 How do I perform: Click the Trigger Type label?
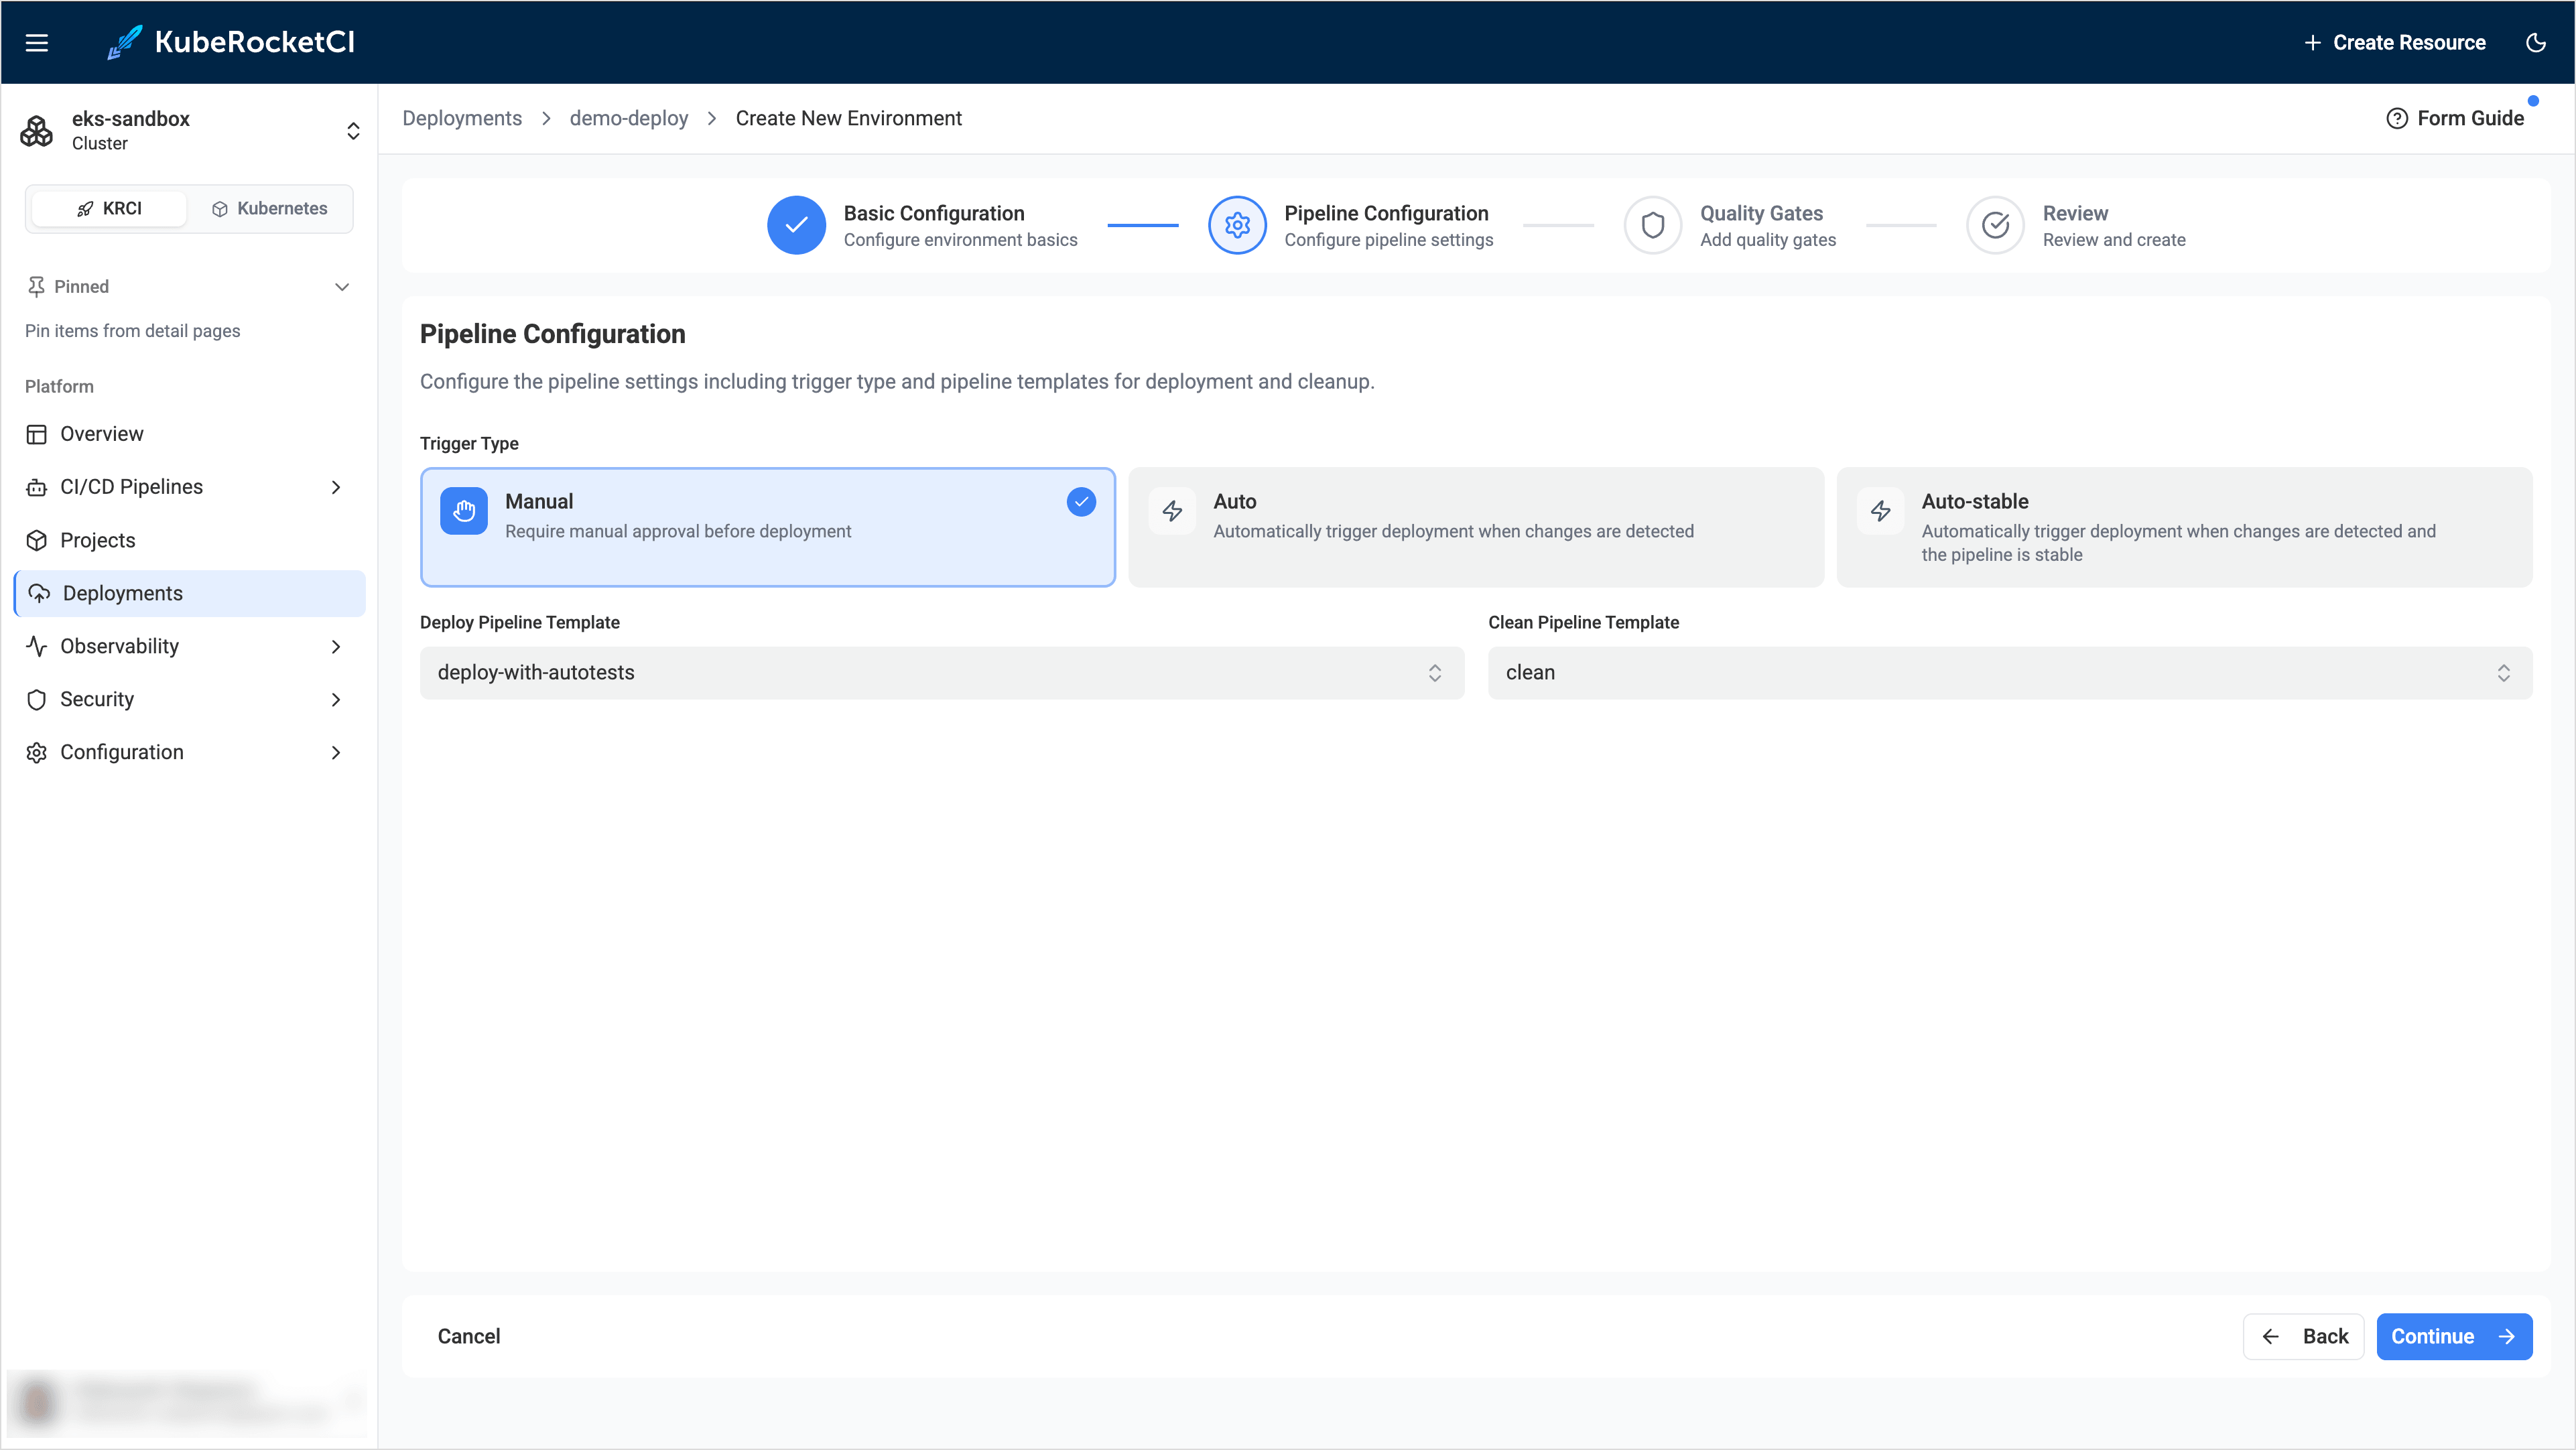[469, 443]
